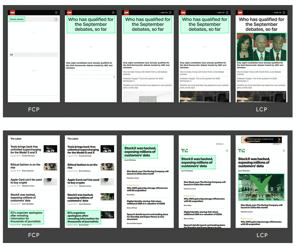
Task: Open Ethical fashion thumbnail in second bottom-row frame
Action: (x=108, y=166)
